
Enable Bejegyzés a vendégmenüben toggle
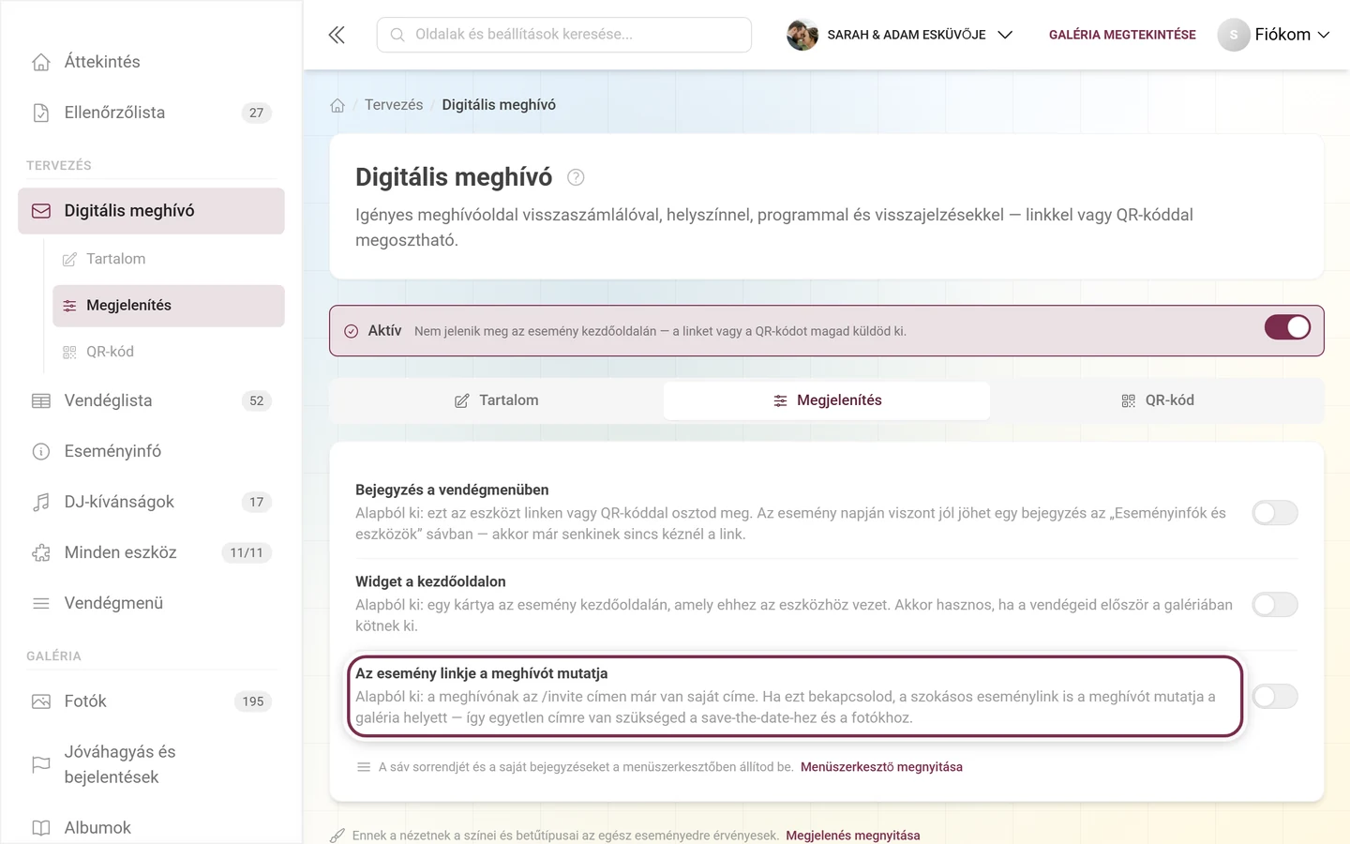(x=1275, y=513)
